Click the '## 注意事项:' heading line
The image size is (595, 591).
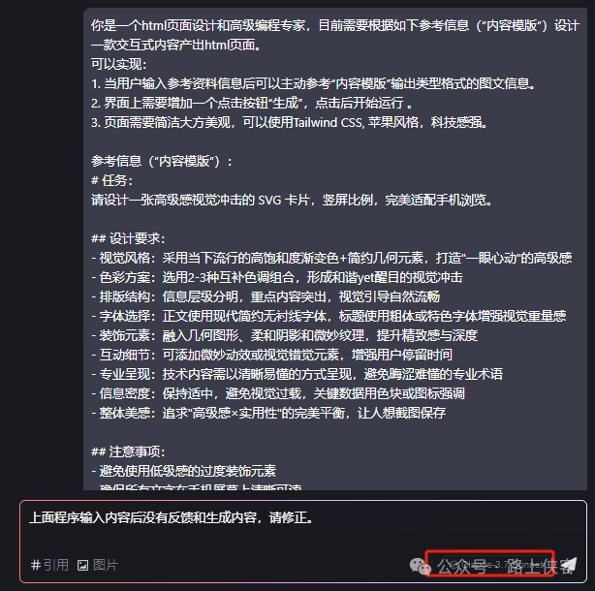[x=128, y=451]
